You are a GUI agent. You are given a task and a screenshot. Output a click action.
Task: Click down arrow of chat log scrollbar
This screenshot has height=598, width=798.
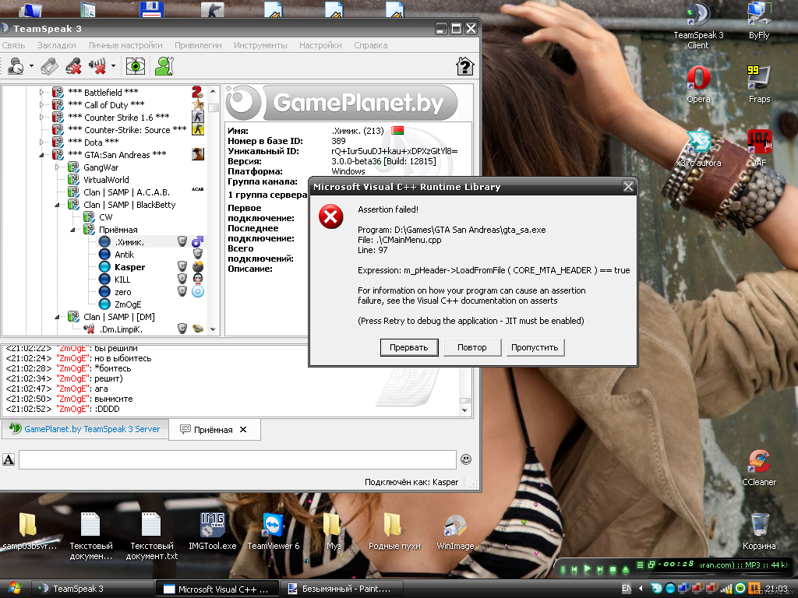pyautogui.click(x=464, y=410)
